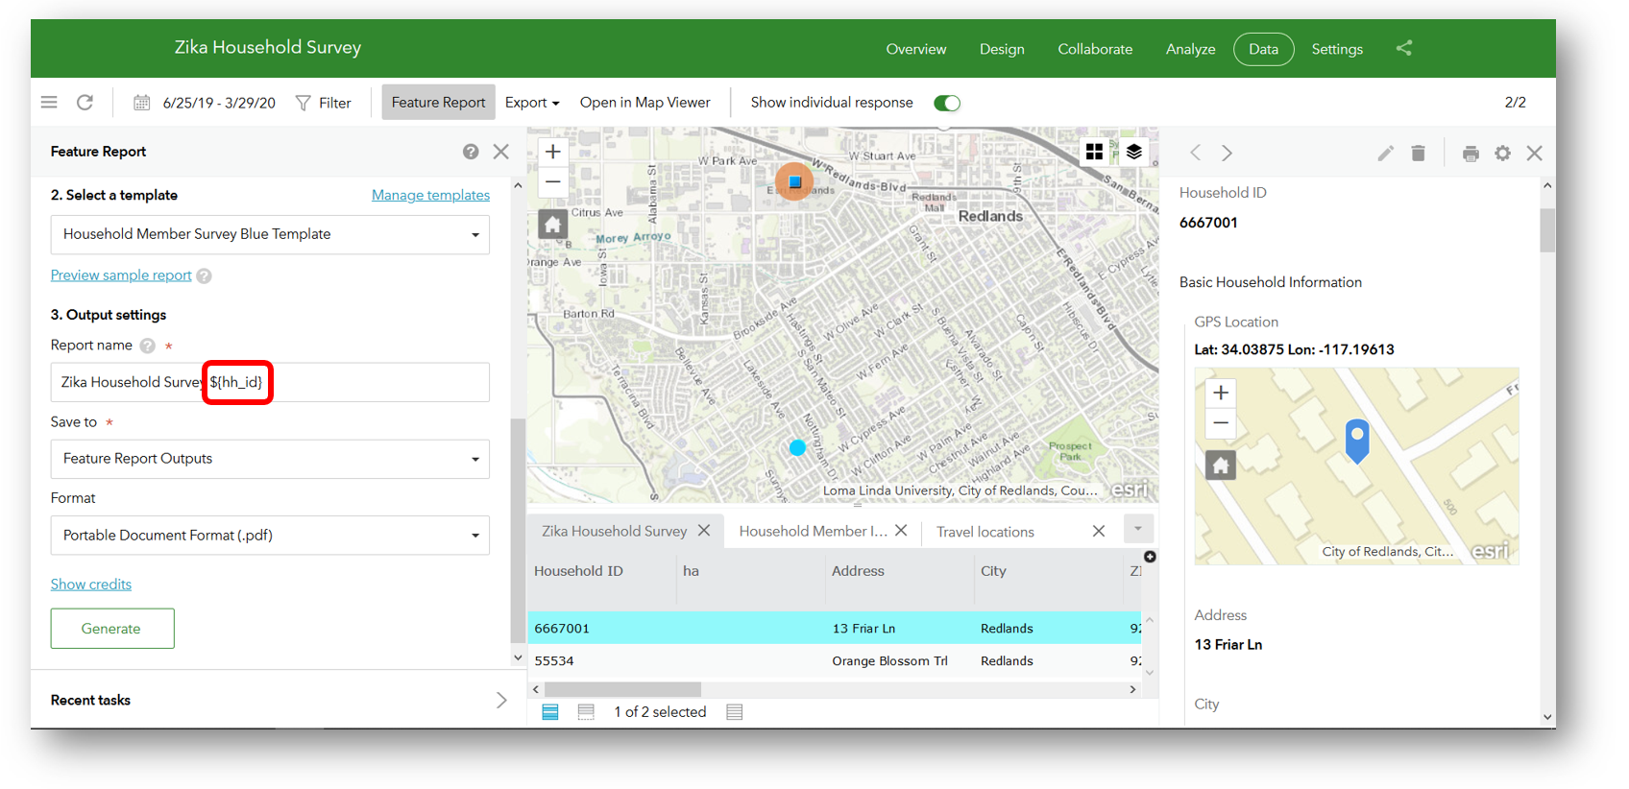
Task: Open the Format dropdown
Action: (270, 536)
